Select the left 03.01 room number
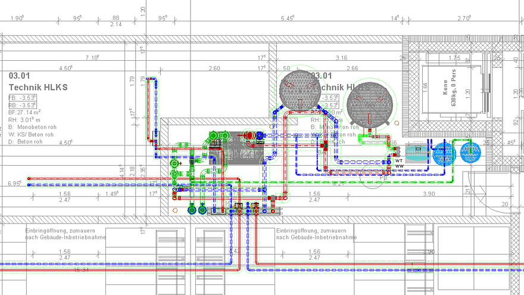Screen dimensions: 524x295 19,76
